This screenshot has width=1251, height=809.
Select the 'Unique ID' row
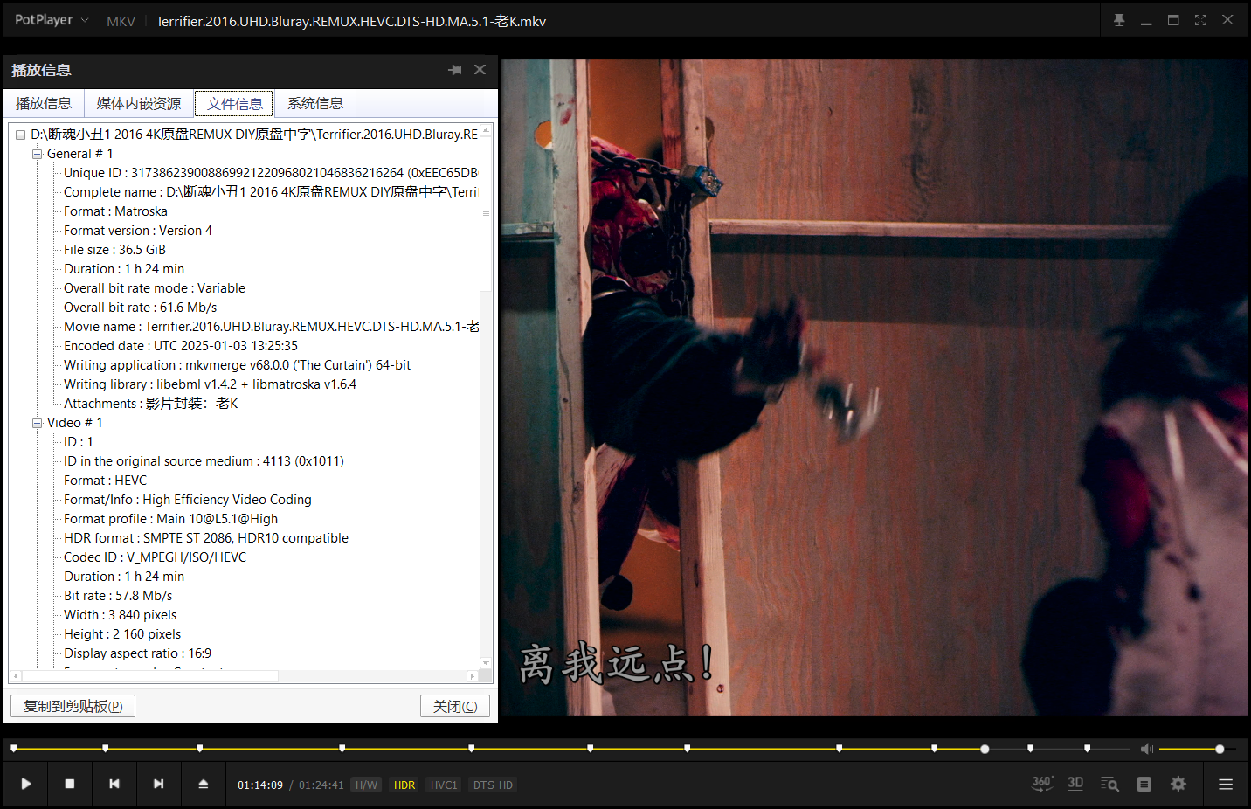tap(271, 173)
